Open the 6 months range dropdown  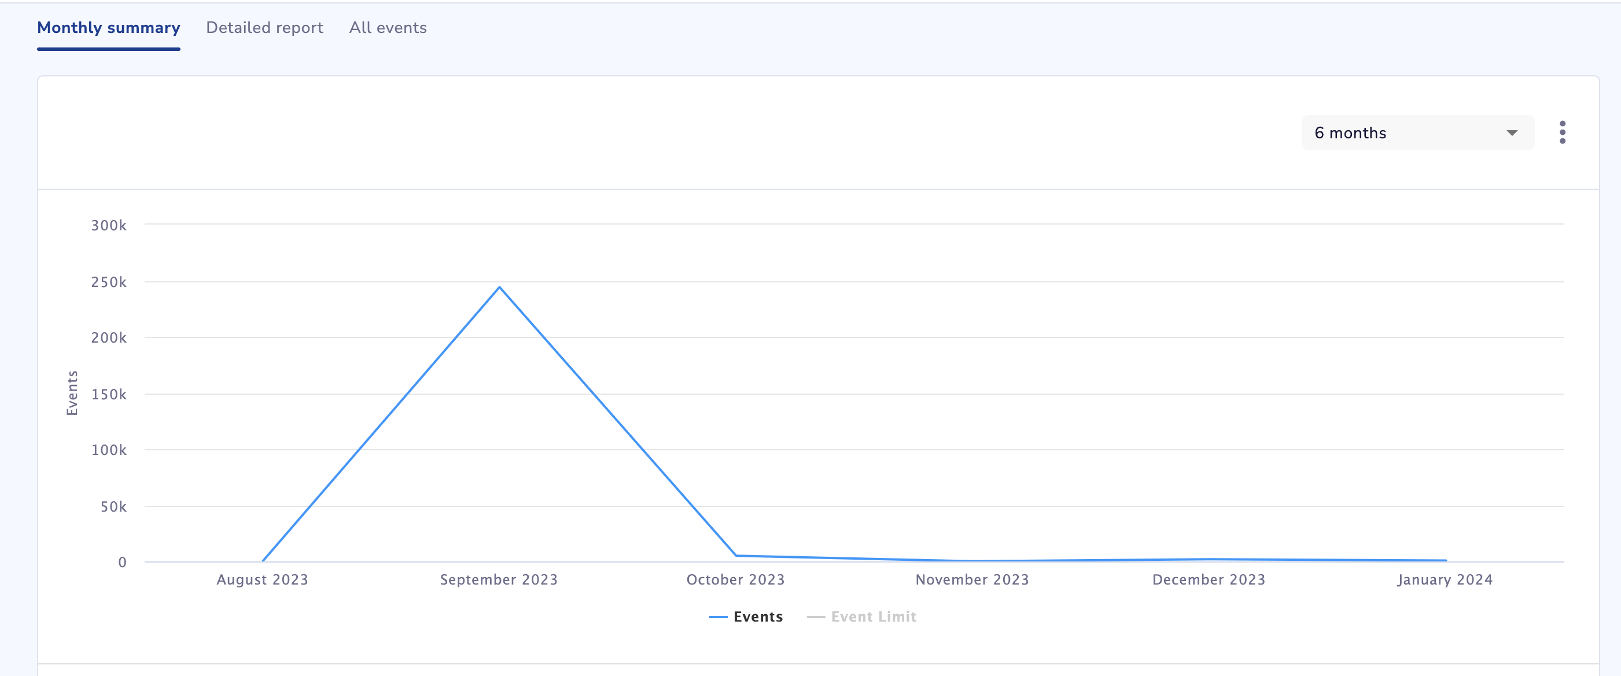pos(1417,133)
